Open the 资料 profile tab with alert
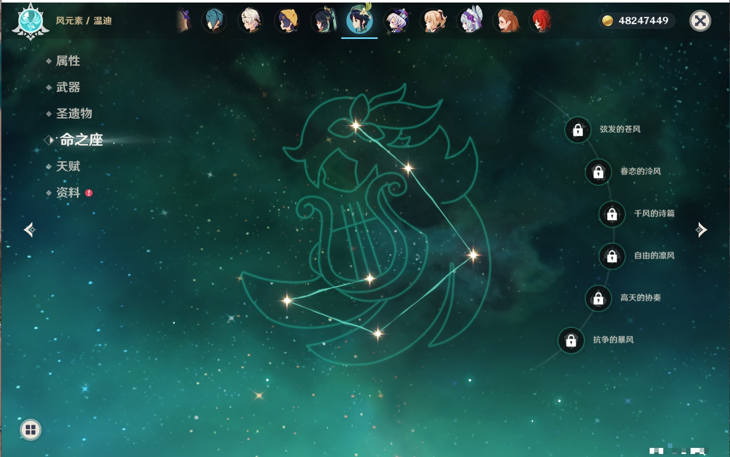This screenshot has width=730, height=457. pyautogui.click(x=68, y=192)
